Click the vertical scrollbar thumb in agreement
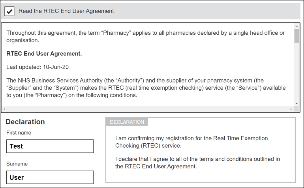304x188 pixels. click(296, 36)
